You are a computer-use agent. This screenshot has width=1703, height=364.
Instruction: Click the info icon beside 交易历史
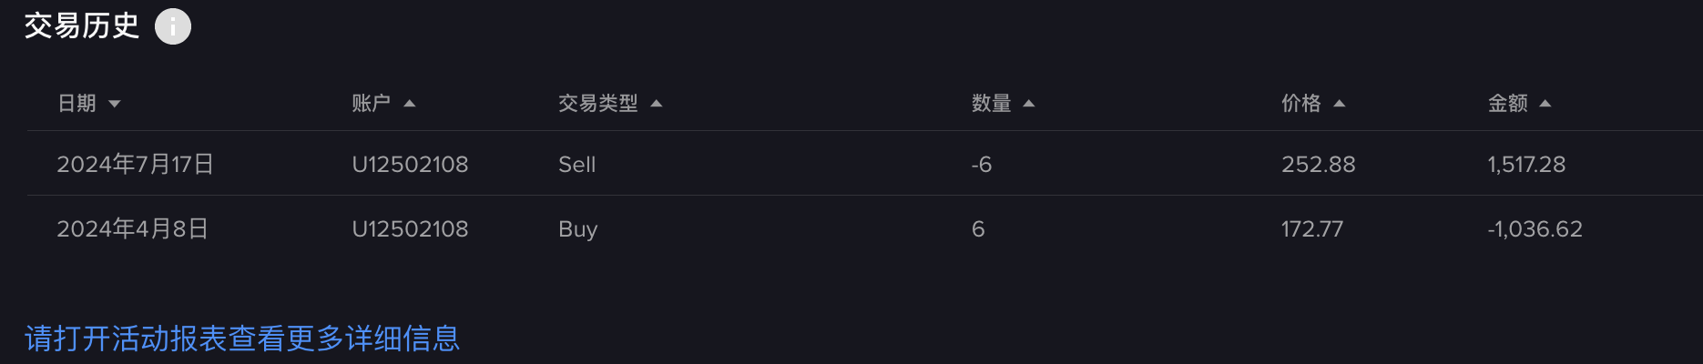pyautogui.click(x=173, y=26)
